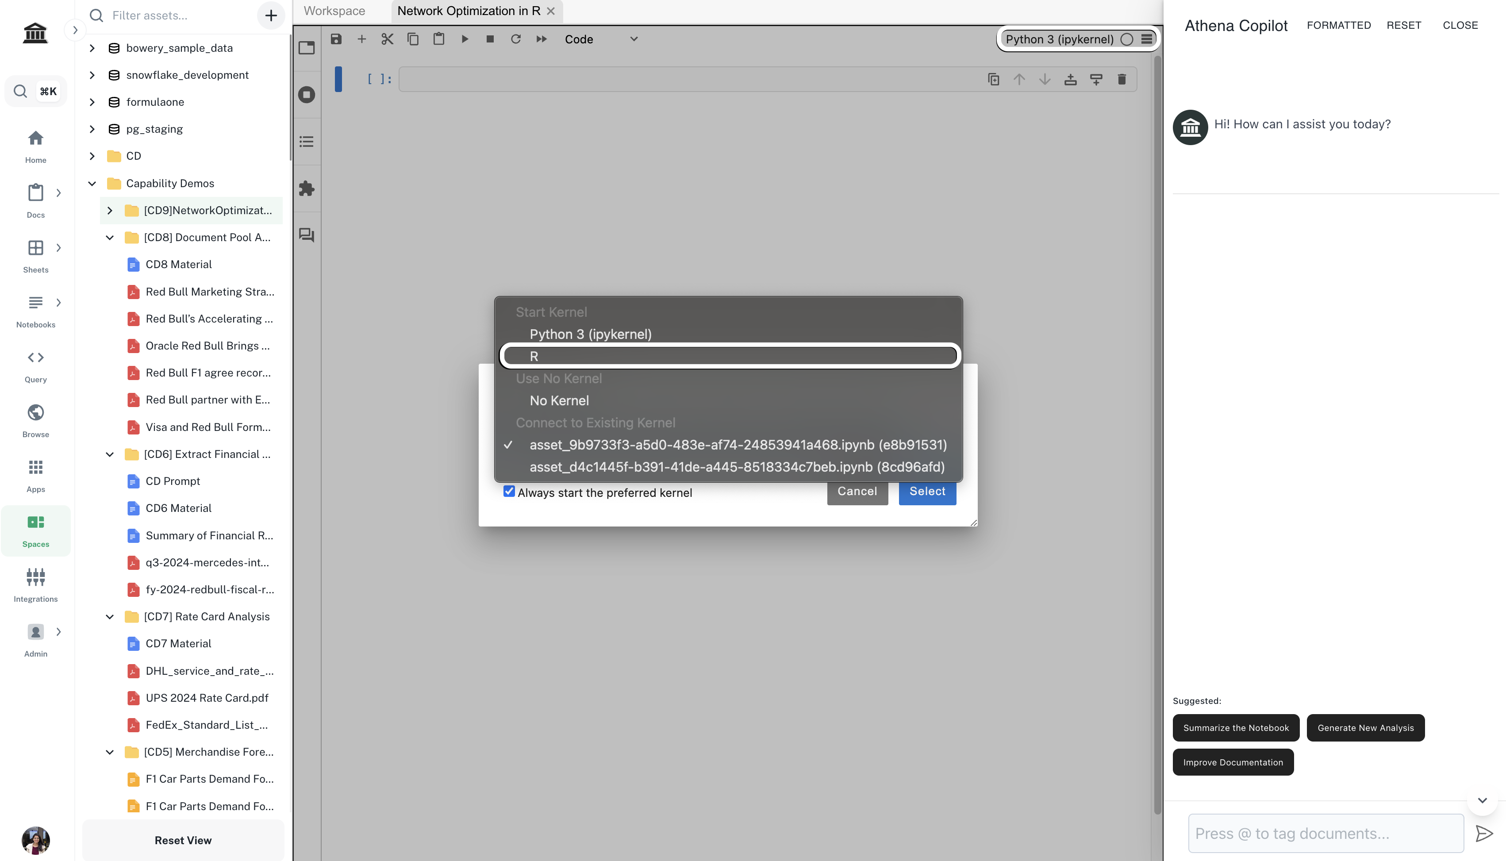Expand the [CD9]NetworkOptimizat... folder
The height and width of the screenshot is (861, 1506).
click(x=110, y=211)
